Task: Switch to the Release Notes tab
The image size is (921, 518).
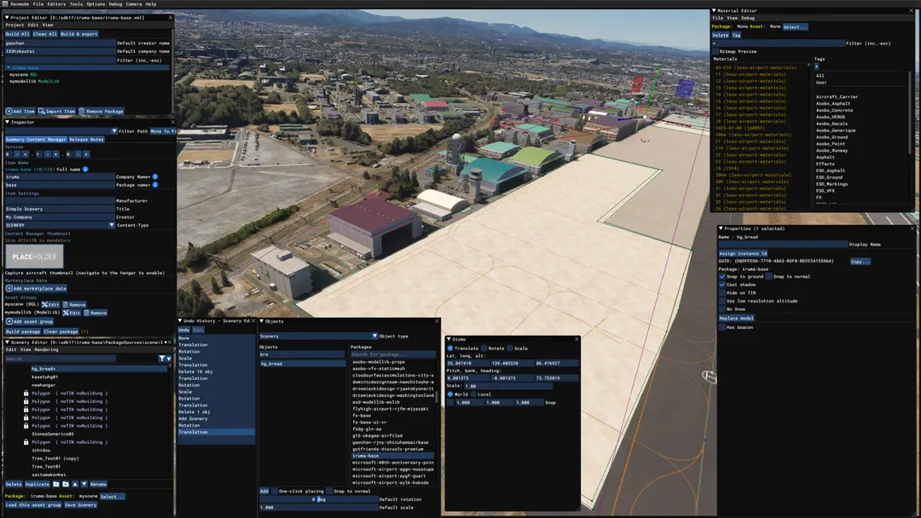Action: click(x=86, y=140)
